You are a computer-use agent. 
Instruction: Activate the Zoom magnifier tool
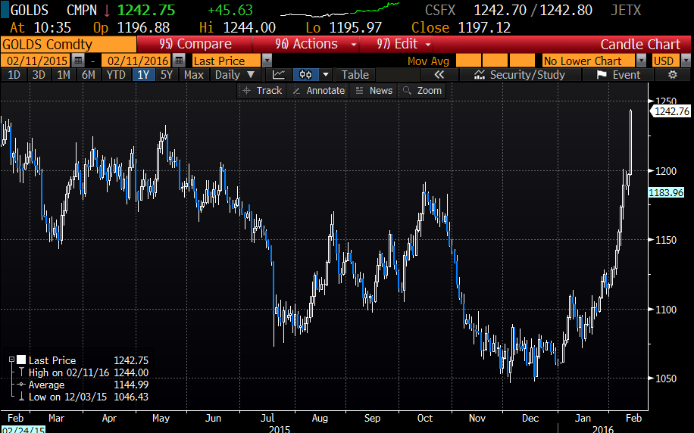422,90
